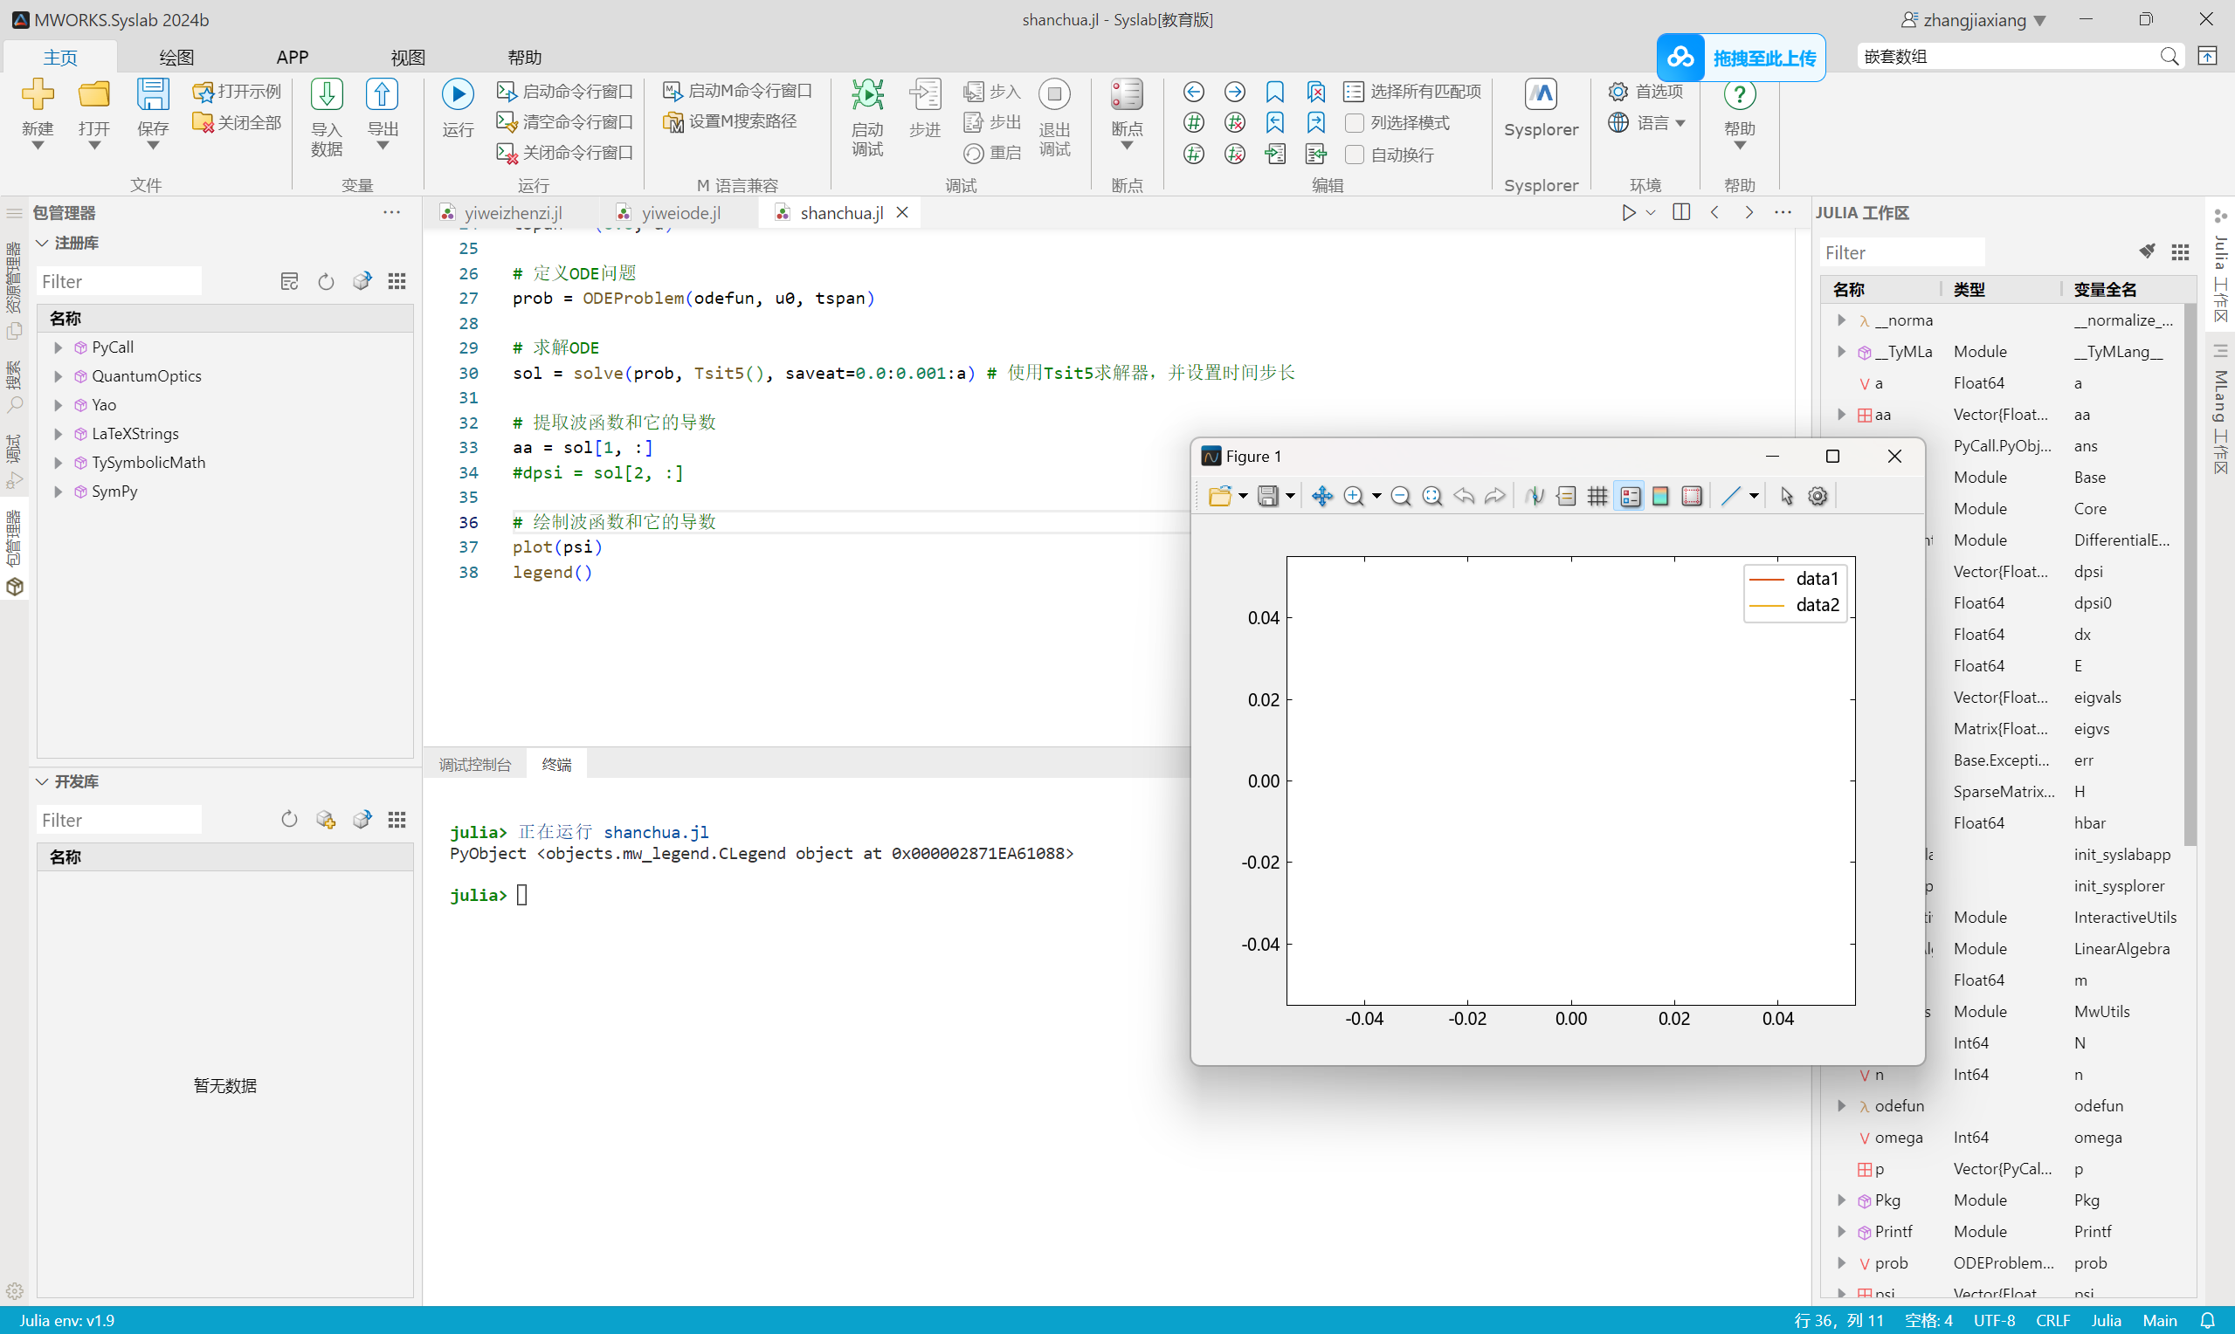
Task: Click the JULIA 工作区 Filter input field
Action: point(1901,252)
